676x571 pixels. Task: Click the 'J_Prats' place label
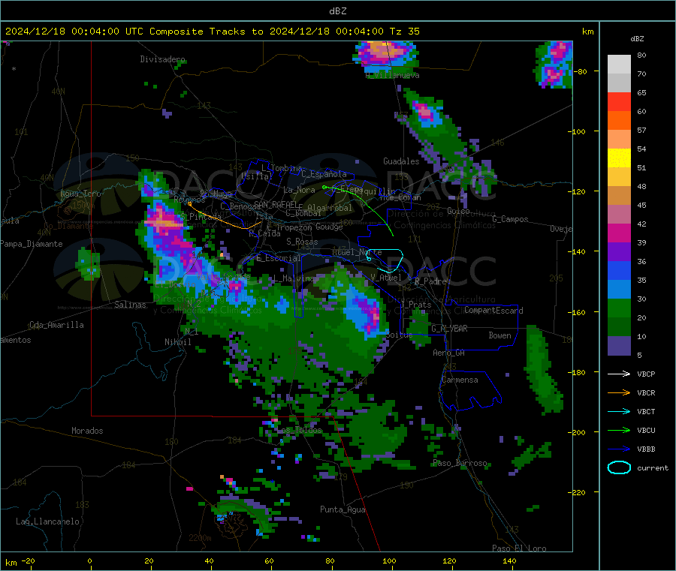click(415, 305)
